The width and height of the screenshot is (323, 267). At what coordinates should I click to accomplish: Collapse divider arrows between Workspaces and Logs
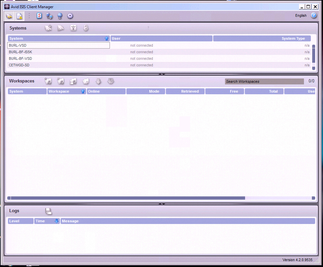tap(162, 204)
